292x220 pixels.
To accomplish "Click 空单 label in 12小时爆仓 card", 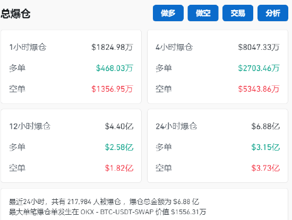I will (18, 168).
